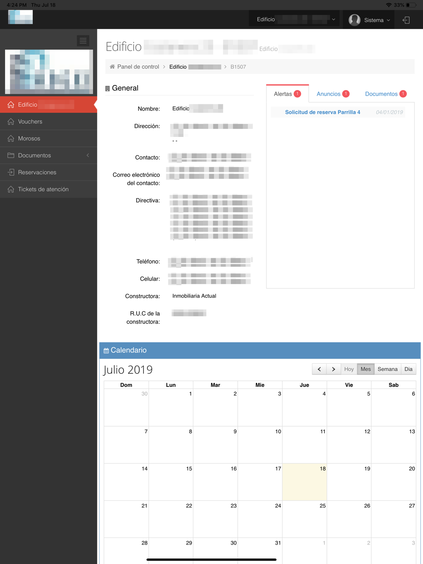Open the Sistema user avatar
The image size is (423, 564).
[x=354, y=20]
